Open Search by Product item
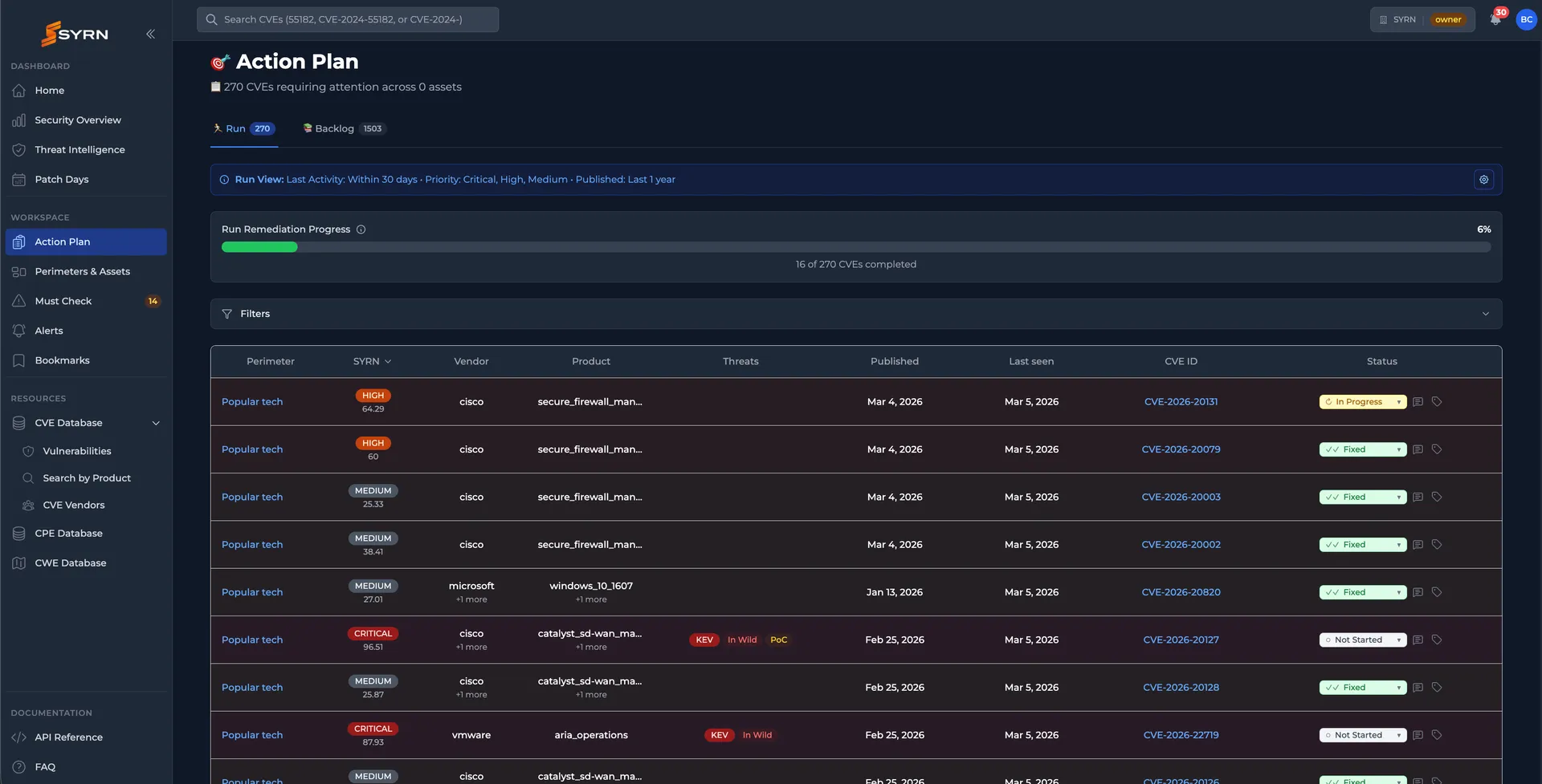The height and width of the screenshot is (784, 1542). [86, 478]
